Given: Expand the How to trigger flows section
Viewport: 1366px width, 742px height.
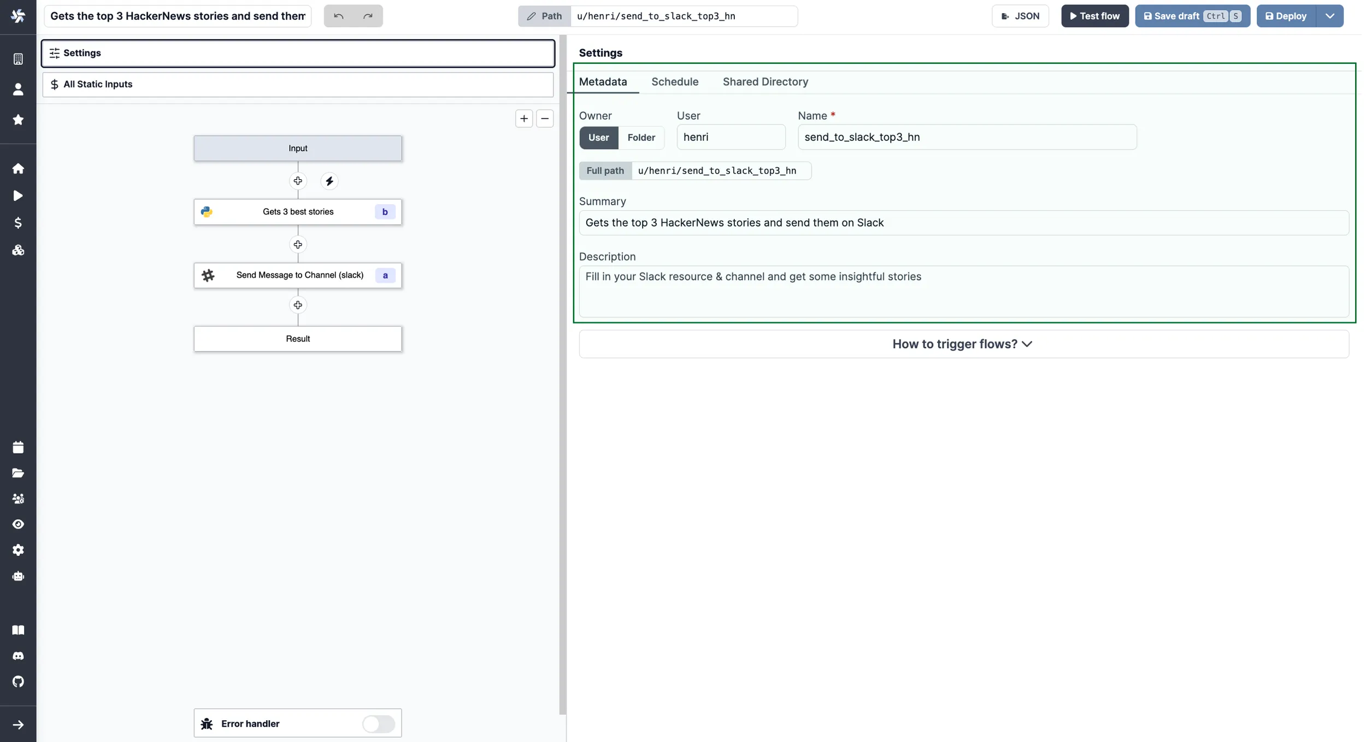Looking at the screenshot, I should pyautogui.click(x=963, y=345).
